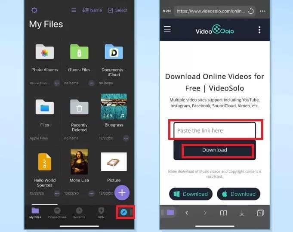
Task: Open iTunes Files folder
Action: coord(79,52)
